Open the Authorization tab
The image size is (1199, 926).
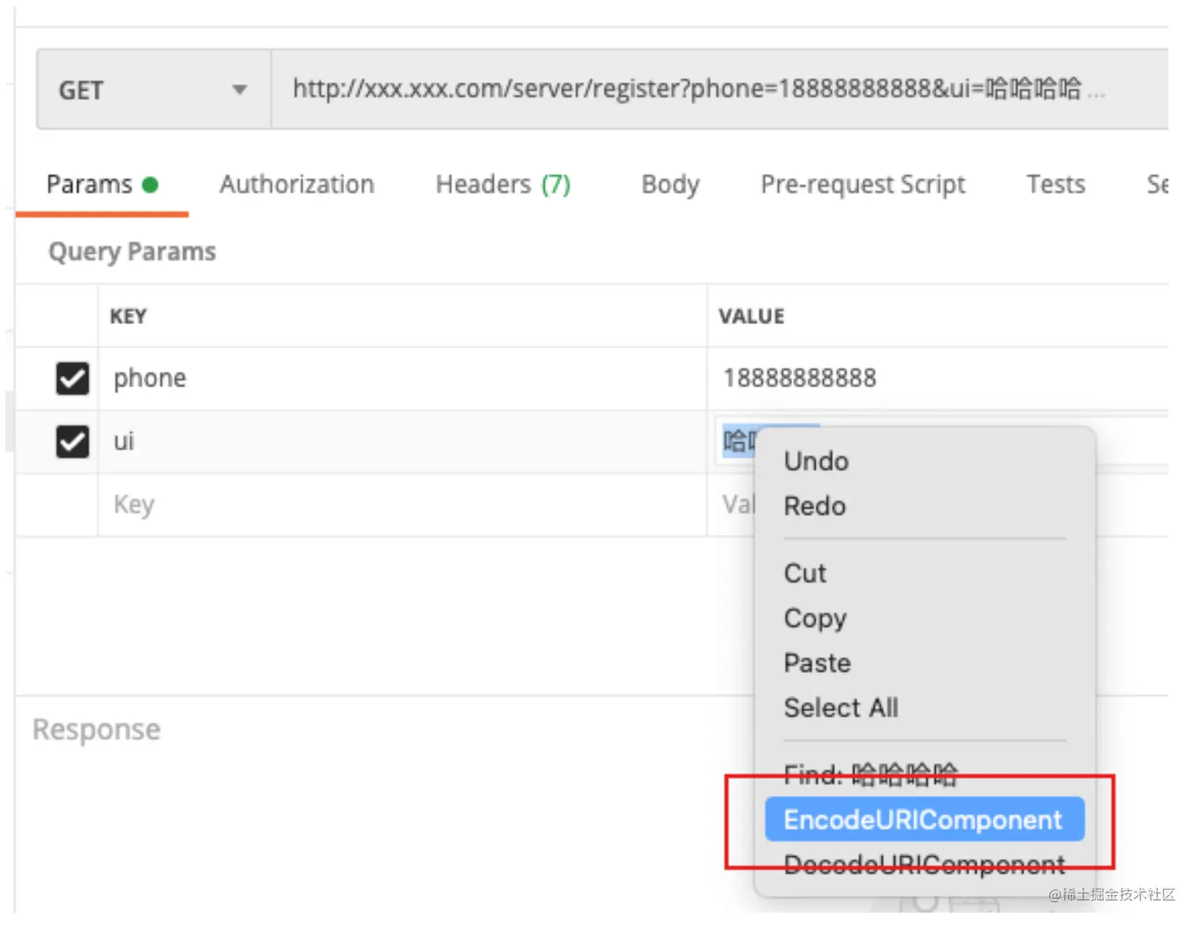(x=297, y=185)
